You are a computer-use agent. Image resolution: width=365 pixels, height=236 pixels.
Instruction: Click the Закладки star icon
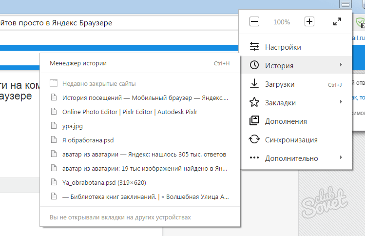point(254,102)
